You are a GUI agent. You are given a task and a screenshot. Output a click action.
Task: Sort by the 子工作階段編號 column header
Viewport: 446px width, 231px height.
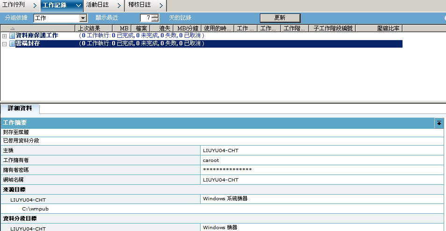point(332,28)
